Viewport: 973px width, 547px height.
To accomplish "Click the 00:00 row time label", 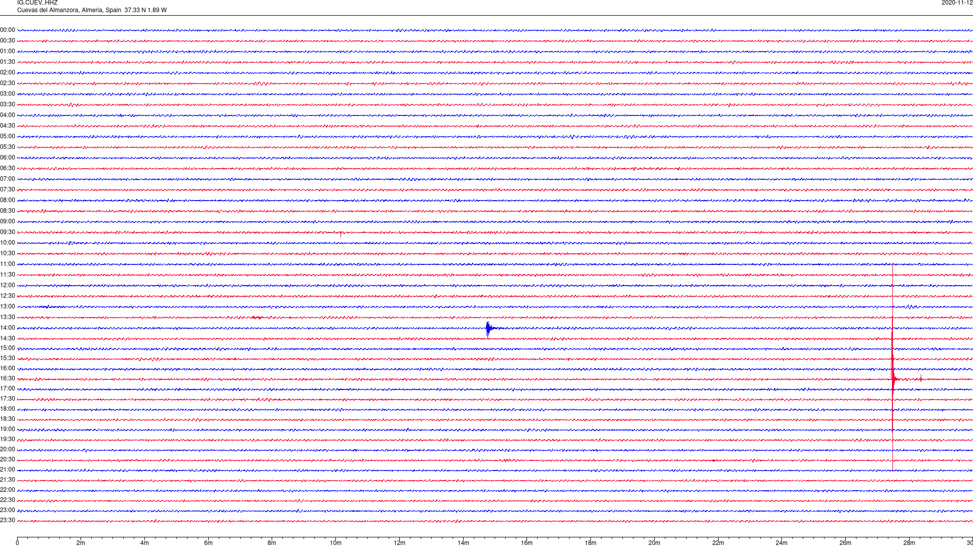I will coord(8,30).
